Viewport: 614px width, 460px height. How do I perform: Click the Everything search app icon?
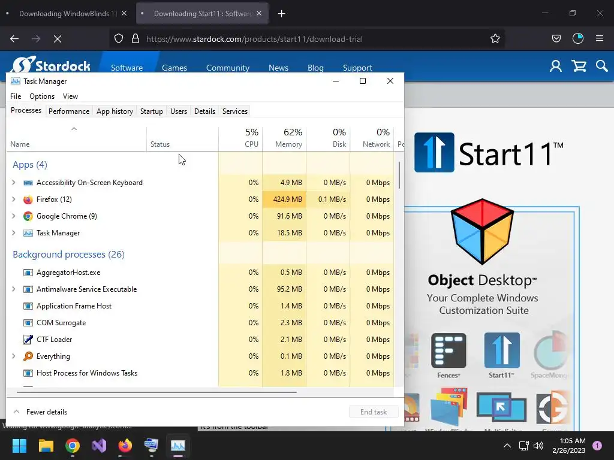(28, 356)
